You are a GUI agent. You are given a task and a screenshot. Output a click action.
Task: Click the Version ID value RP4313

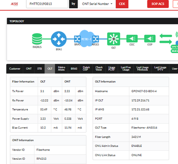point(41,159)
